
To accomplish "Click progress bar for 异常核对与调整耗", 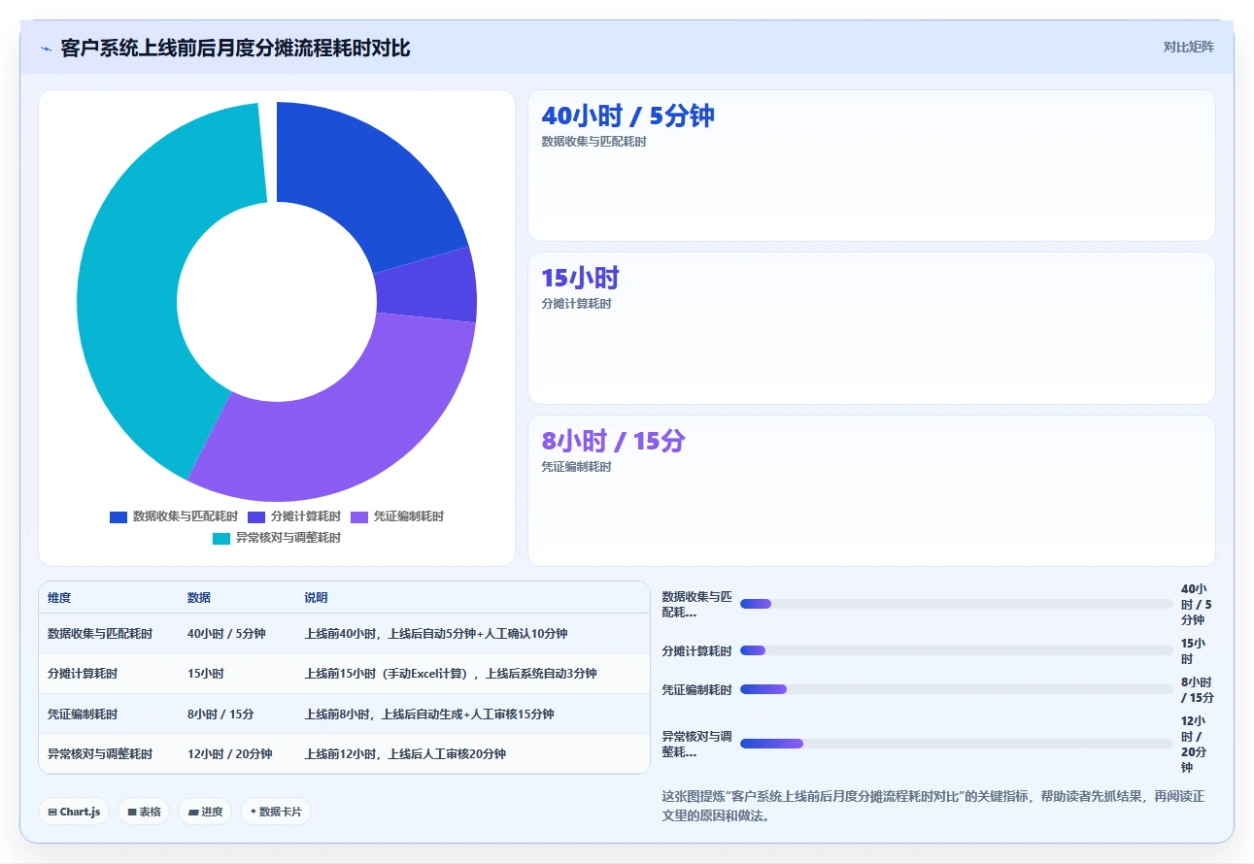I will pyautogui.click(x=957, y=744).
